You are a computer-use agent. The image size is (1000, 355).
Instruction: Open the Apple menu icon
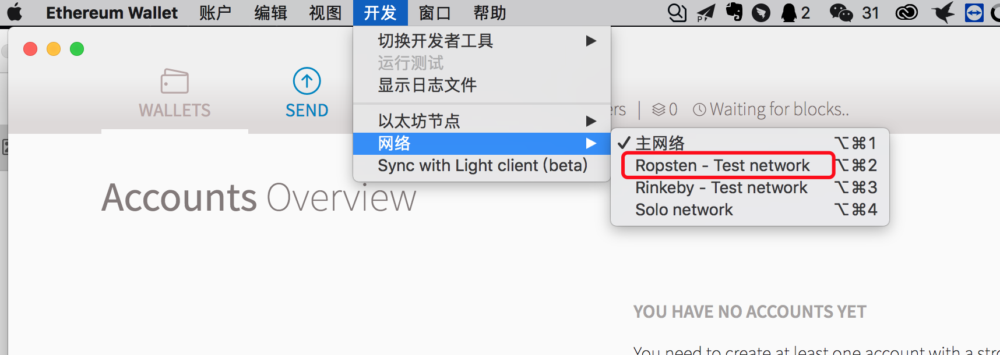point(15,12)
